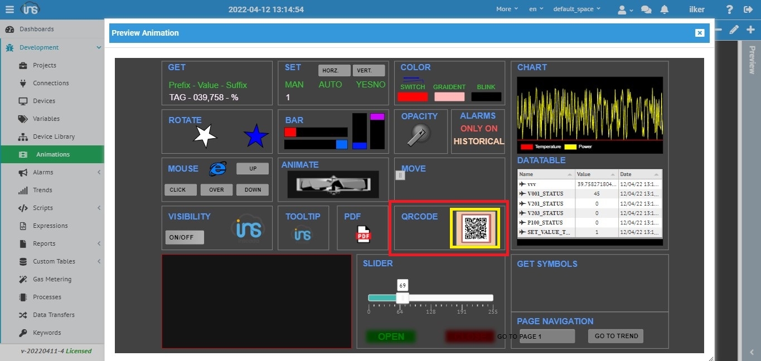Image resolution: width=761 pixels, height=361 pixels.
Task: Switch the set orientation to VERT.
Action: 369,71
